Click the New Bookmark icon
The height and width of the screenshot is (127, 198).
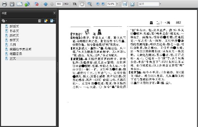(x=46, y=21)
